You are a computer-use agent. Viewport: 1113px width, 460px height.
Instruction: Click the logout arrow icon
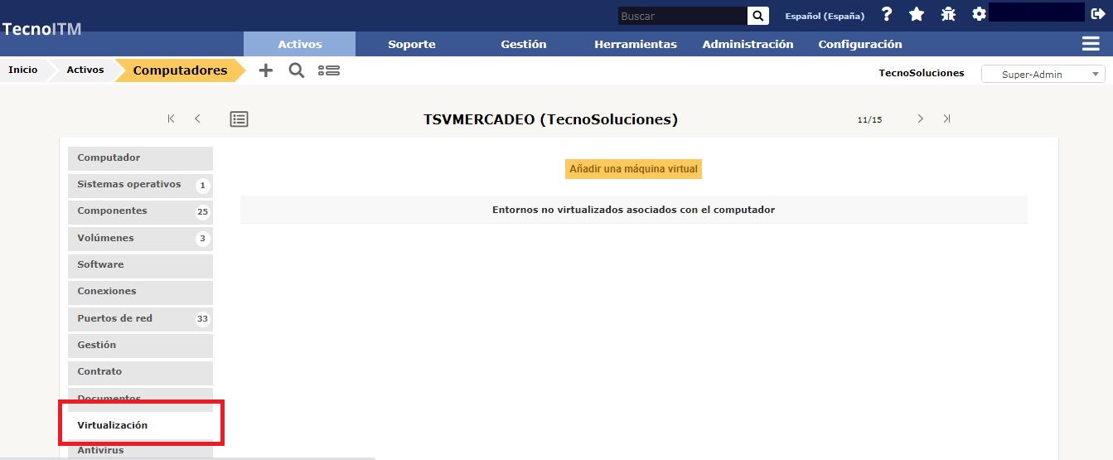tap(1098, 14)
